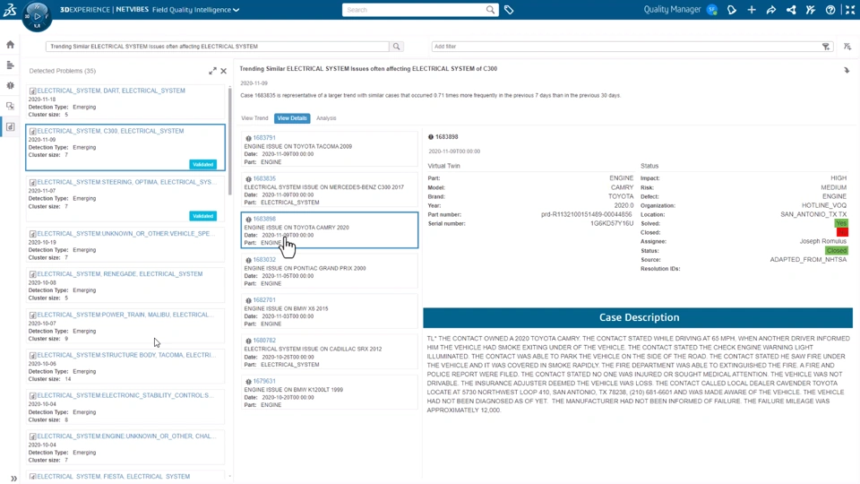
Task: Open the user profile avatar
Action: point(712,10)
